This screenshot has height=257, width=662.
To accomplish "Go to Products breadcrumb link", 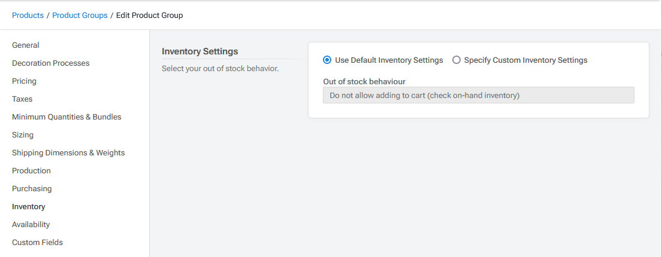I will (28, 16).
